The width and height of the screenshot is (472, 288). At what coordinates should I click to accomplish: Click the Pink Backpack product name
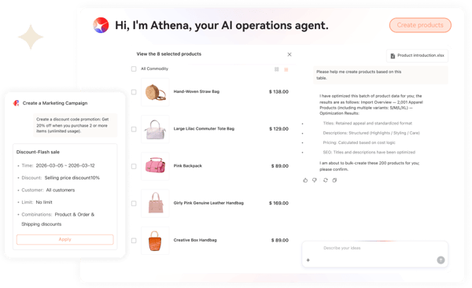point(187,166)
